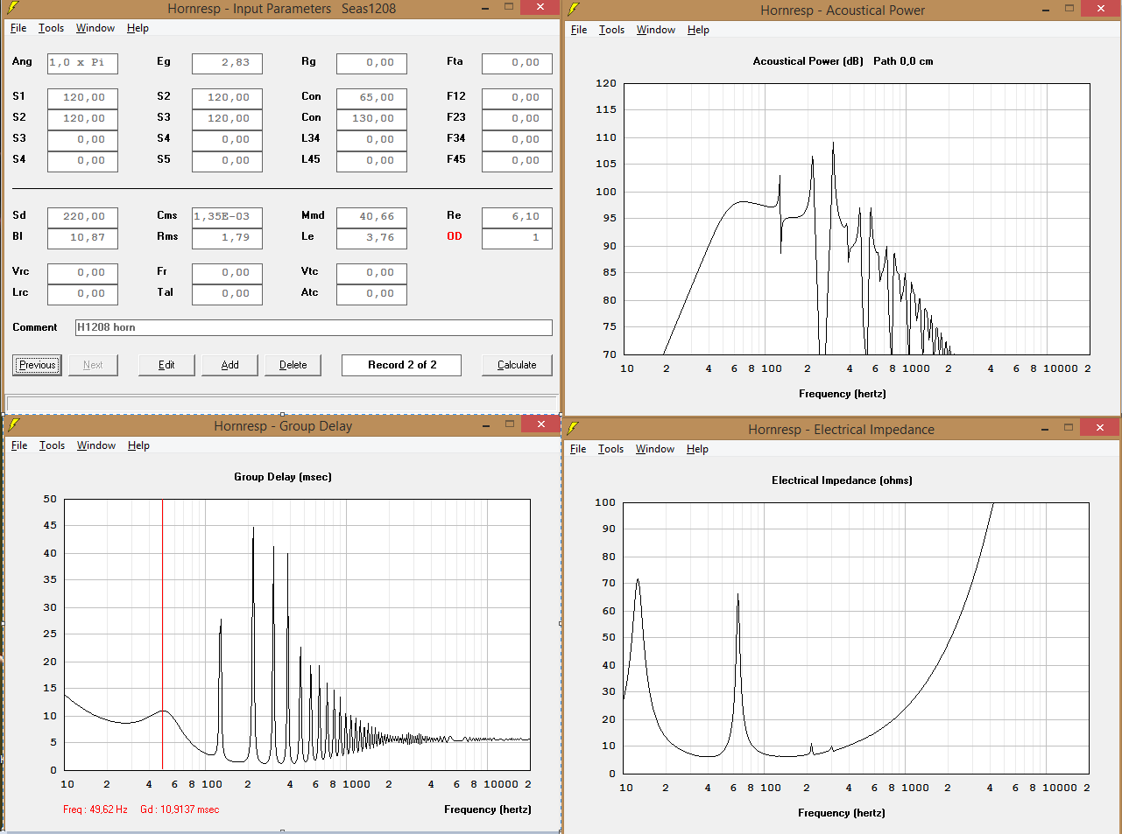Click the OD field with value 1
This screenshot has height=834, width=1122.
coord(517,238)
